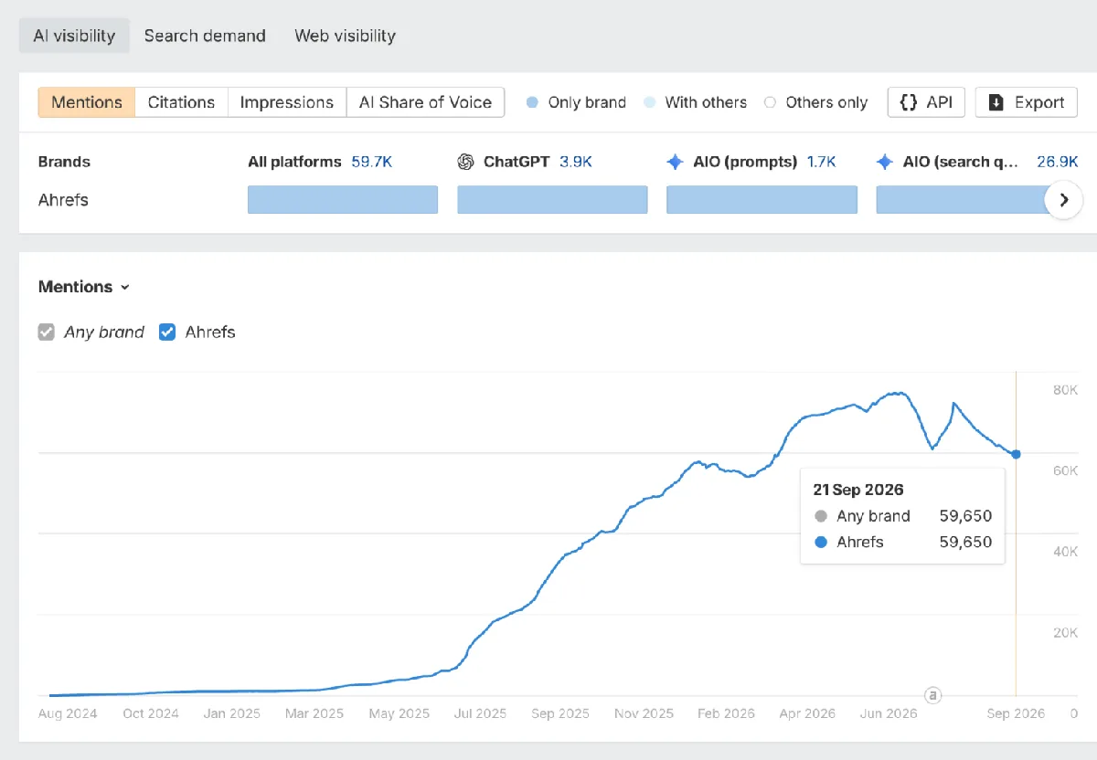The height and width of the screenshot is (760, 1097).
Task: Click the Any brand 59,650 tooltip row
Action: [902, 516]
